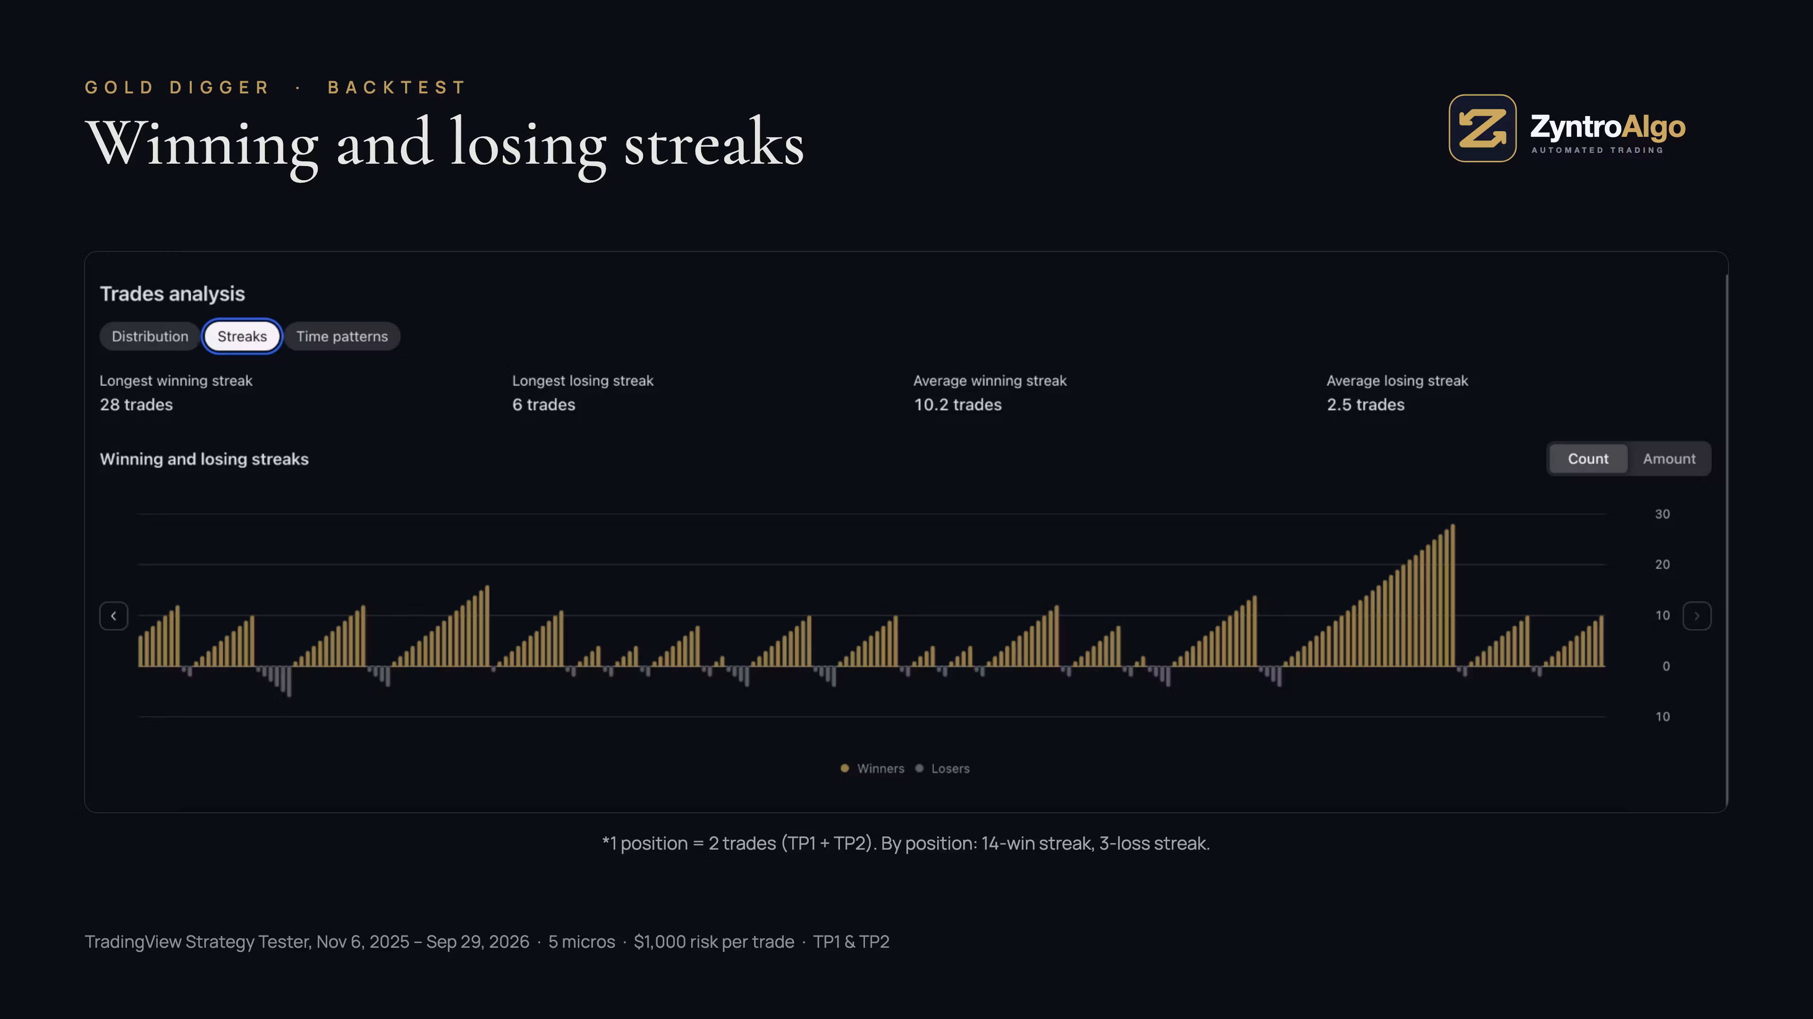Screen dimensions: 1813x1019
Task: Click the Longest winning streak value
Action: coord(136,404)
